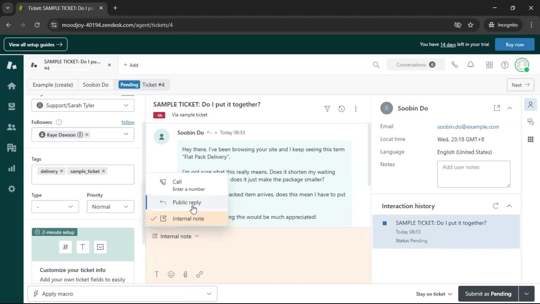Screen dimensions: 540x304
Task: Click the Buy now button
Action: 514,44
